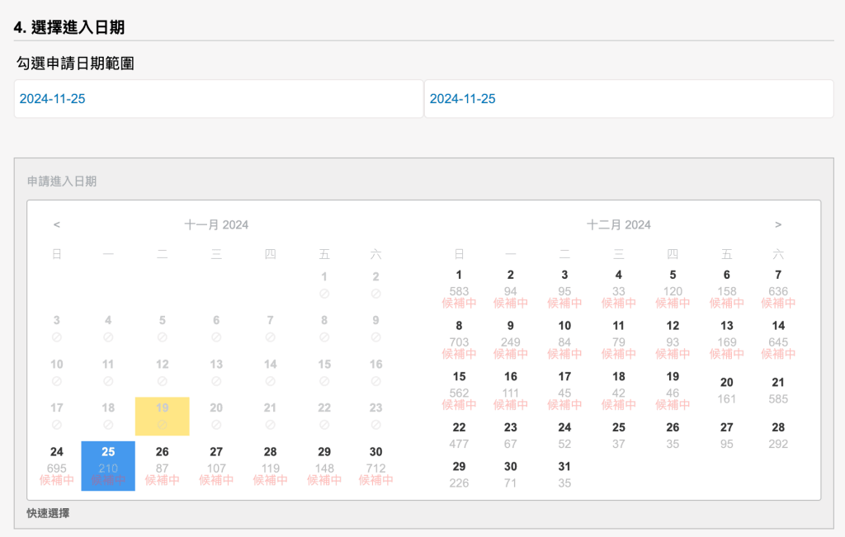The width and height of the screenshot is (845, 537).
Task: Choose December 25 with 37 applicants
Action: click(x=619, y=436)
